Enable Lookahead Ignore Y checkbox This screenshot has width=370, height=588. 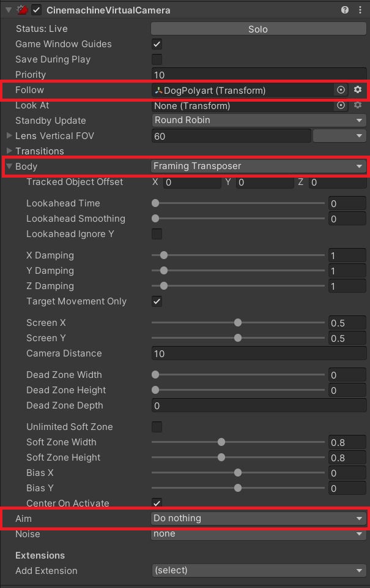point(157,234)
